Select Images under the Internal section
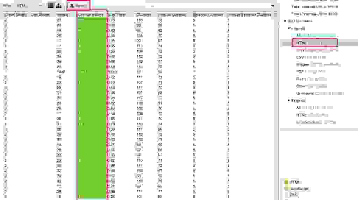 [x=318, y=64]
